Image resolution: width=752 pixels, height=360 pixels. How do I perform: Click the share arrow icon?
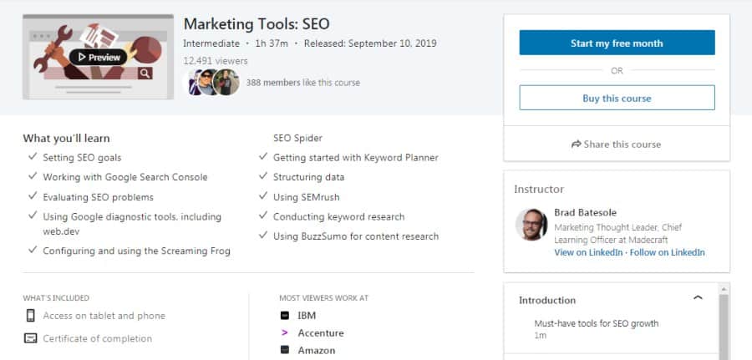click(x=576, y=145)
